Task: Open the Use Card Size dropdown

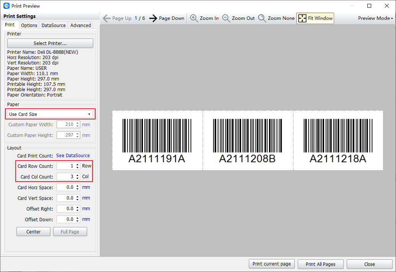Action: point(50,114)
